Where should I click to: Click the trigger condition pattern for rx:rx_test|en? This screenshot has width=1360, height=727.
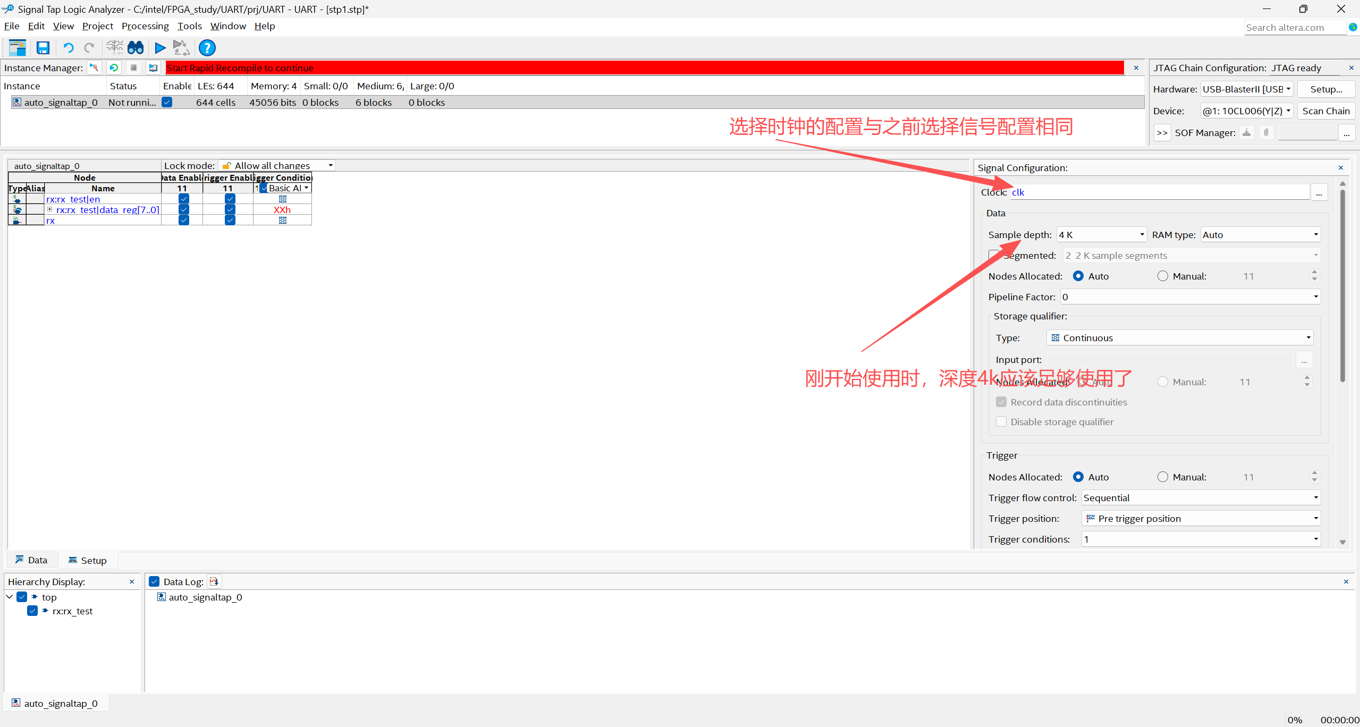[x=283, y=199]
